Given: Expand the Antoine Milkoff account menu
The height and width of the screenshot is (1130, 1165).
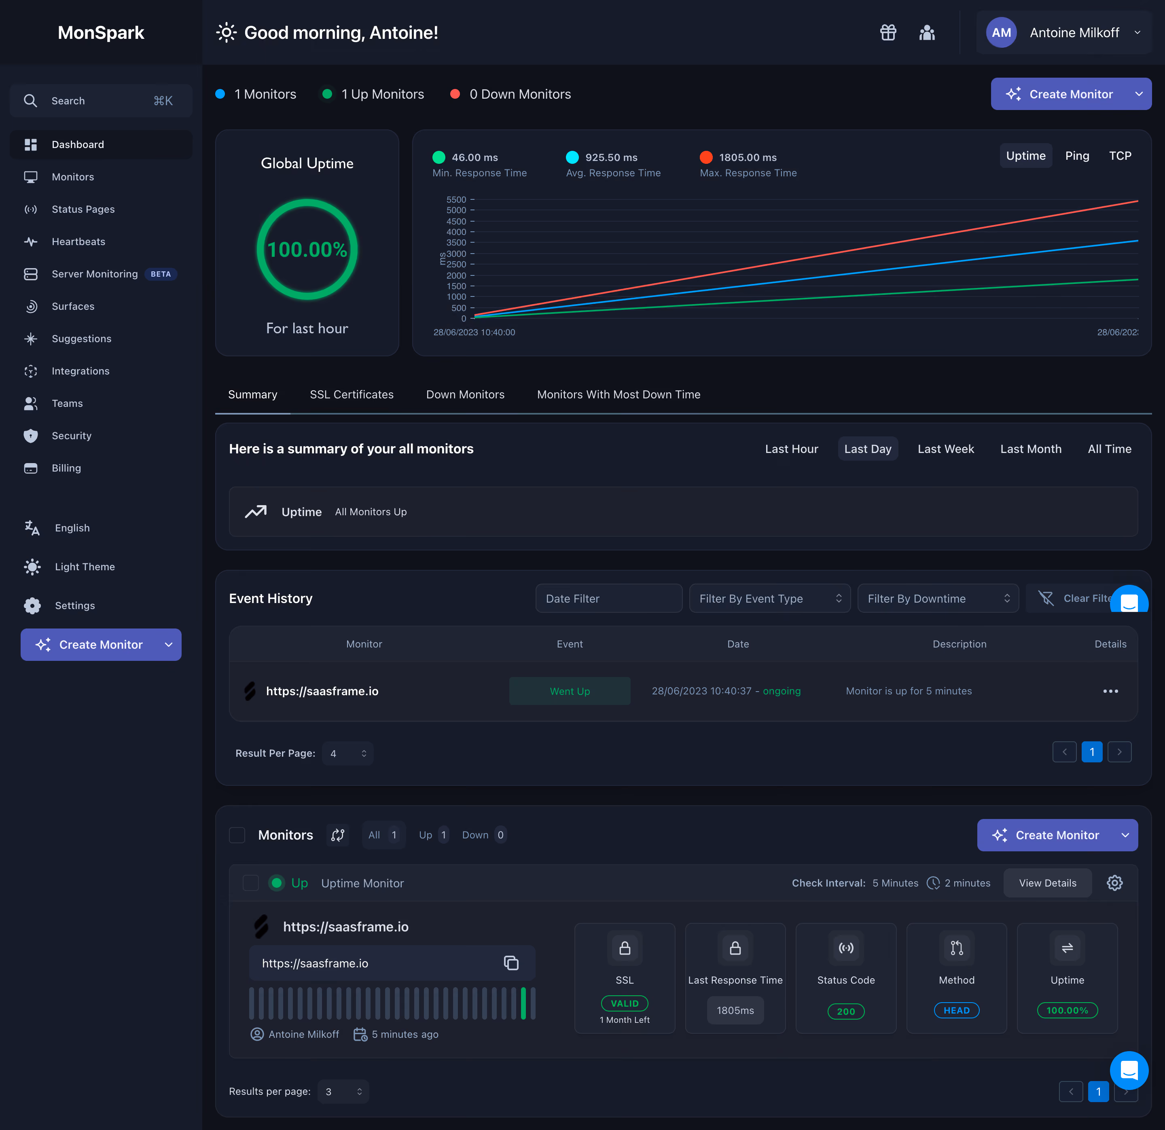Looking at the screenshot, I should tap(1064, 33).
